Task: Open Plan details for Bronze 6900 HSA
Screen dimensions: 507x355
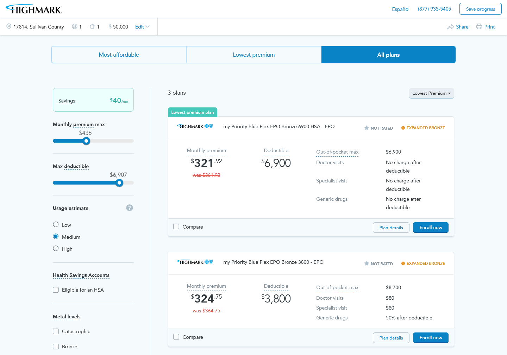Action: click(x=391, y=228)
